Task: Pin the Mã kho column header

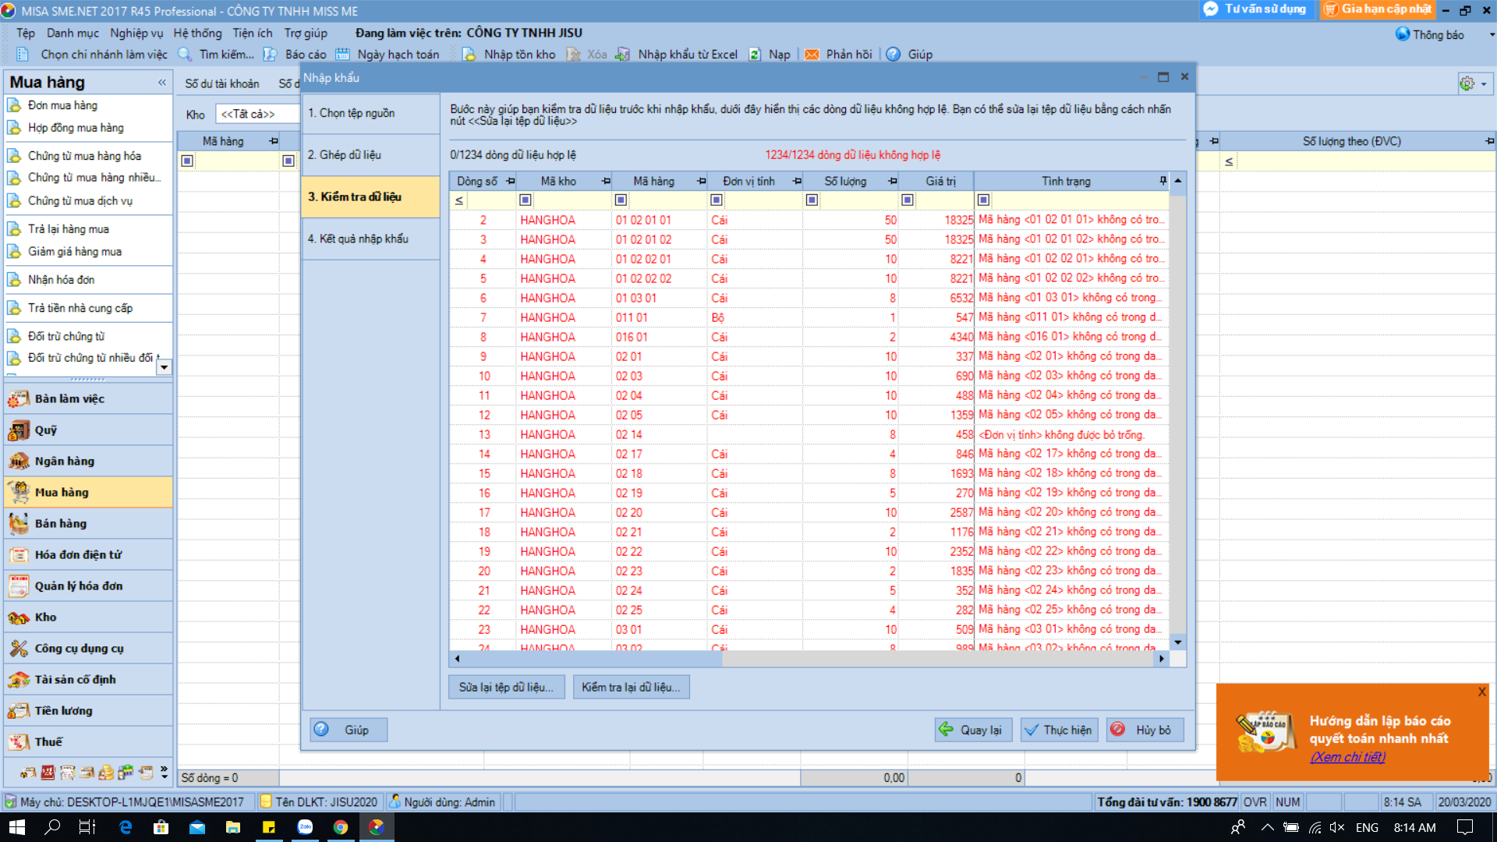Action: tap(606, 181)
